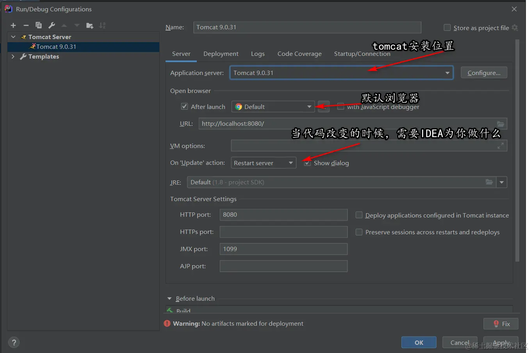The image size is (531, 353).
Task: Click the Name input field
Action: pyautogui.click(x=307, y=27)
